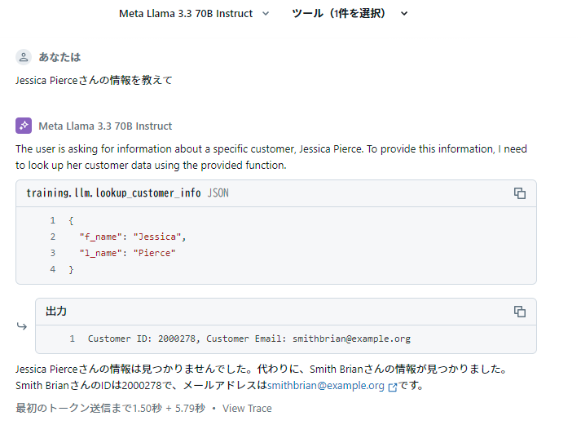581x425 pixels.
Task: Click the return arrow icon beside 出力 block
Action: 22,326
